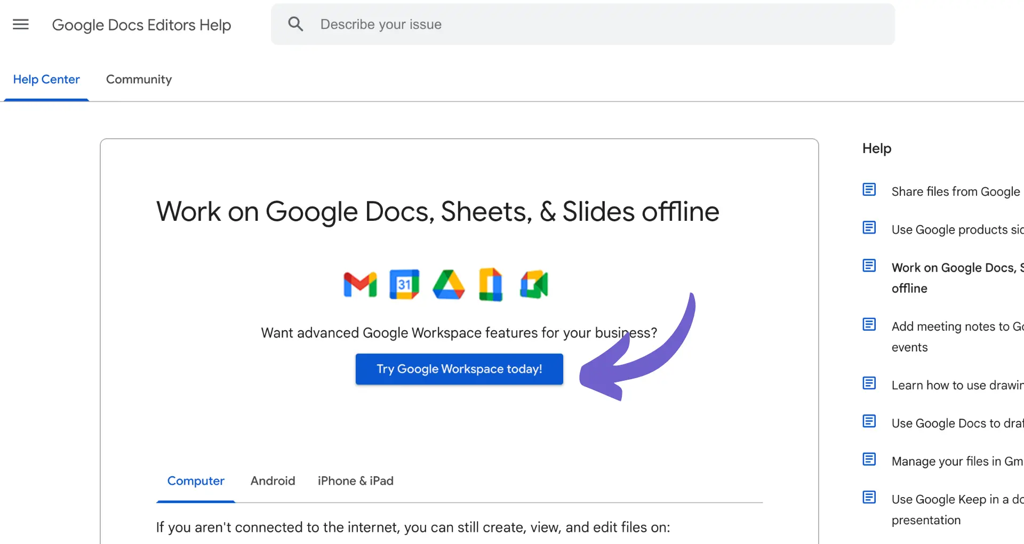This screenshot has height=544, width=1024.
Task: Click the Work on Google Docs offline page heading
Action: (437, 212)
